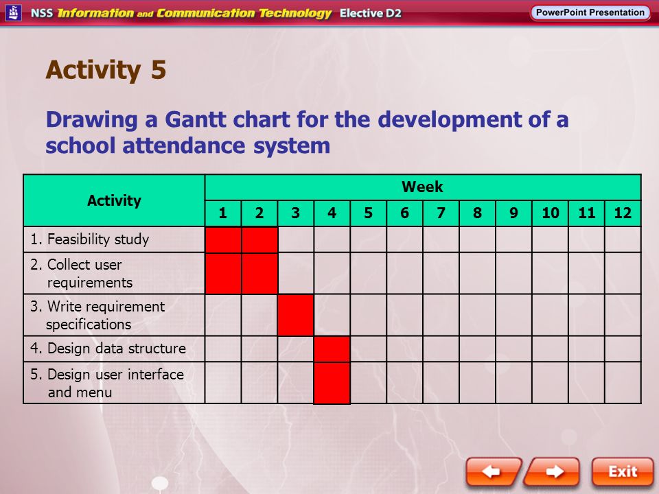Click red week 2 cell of Collect user requirements
Image resolution: width=659 pixels, height=494 pixels.
pos(259,274)
